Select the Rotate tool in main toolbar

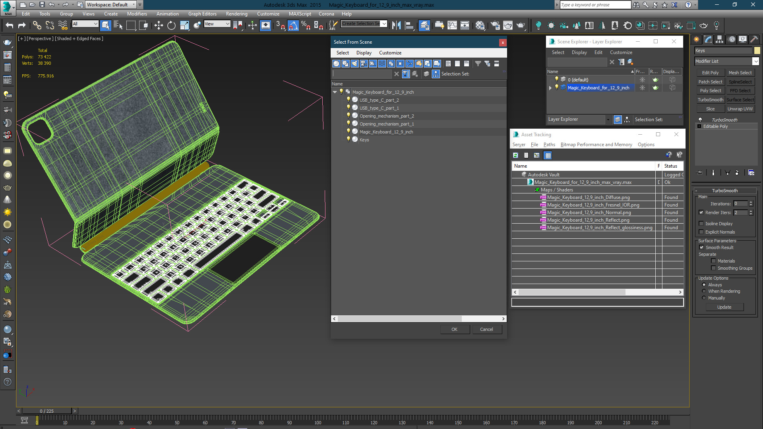pos(171,25)
